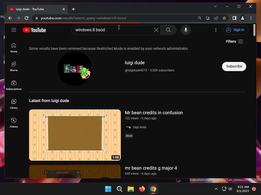Start voice search with the microphone icon
The width and height of the screenshot is (261, 195).
point(186,30)
